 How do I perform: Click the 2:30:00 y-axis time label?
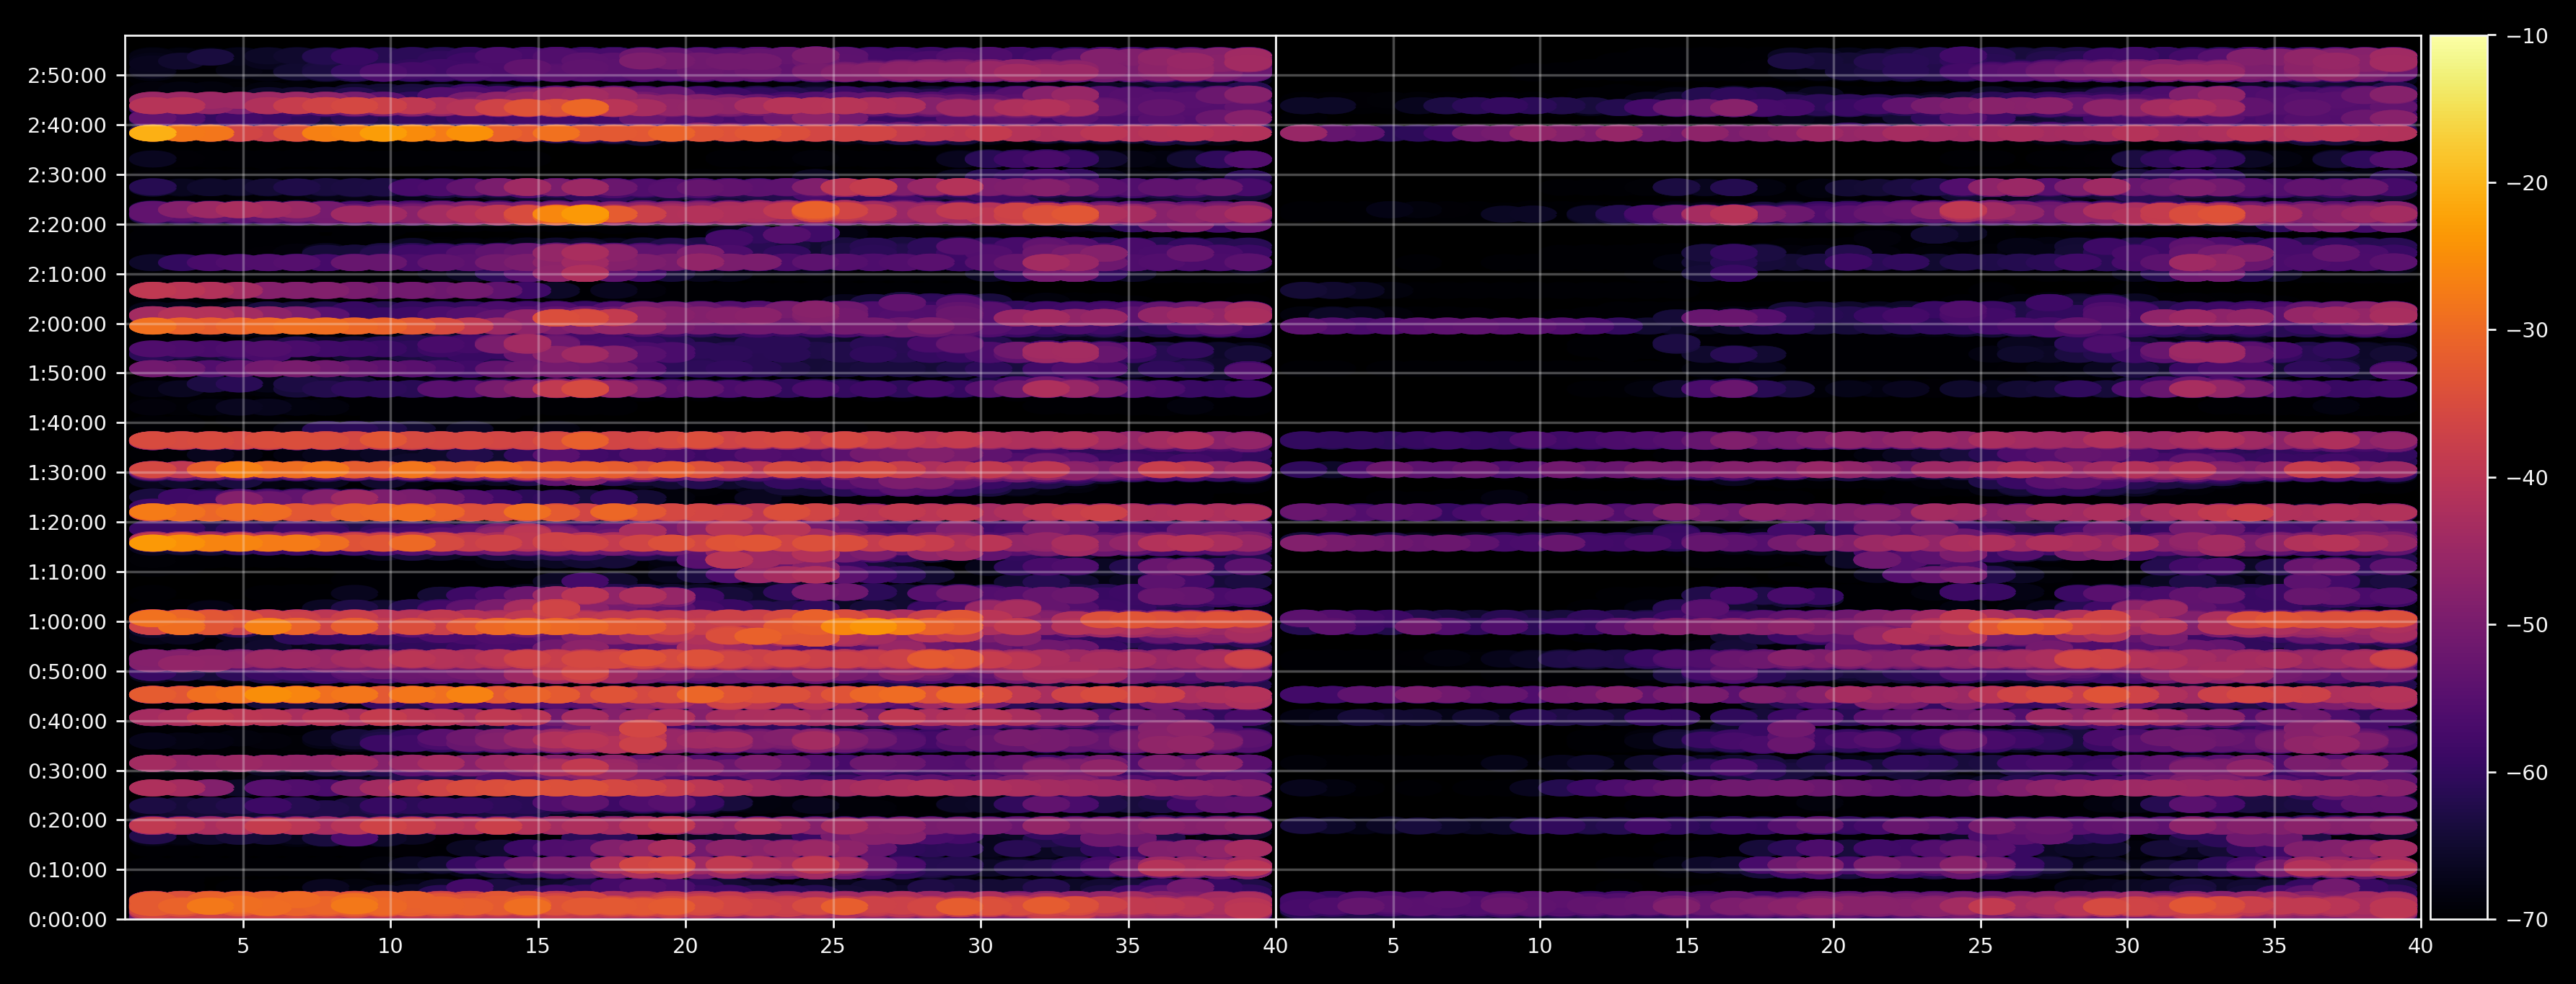tap(67, 175)
